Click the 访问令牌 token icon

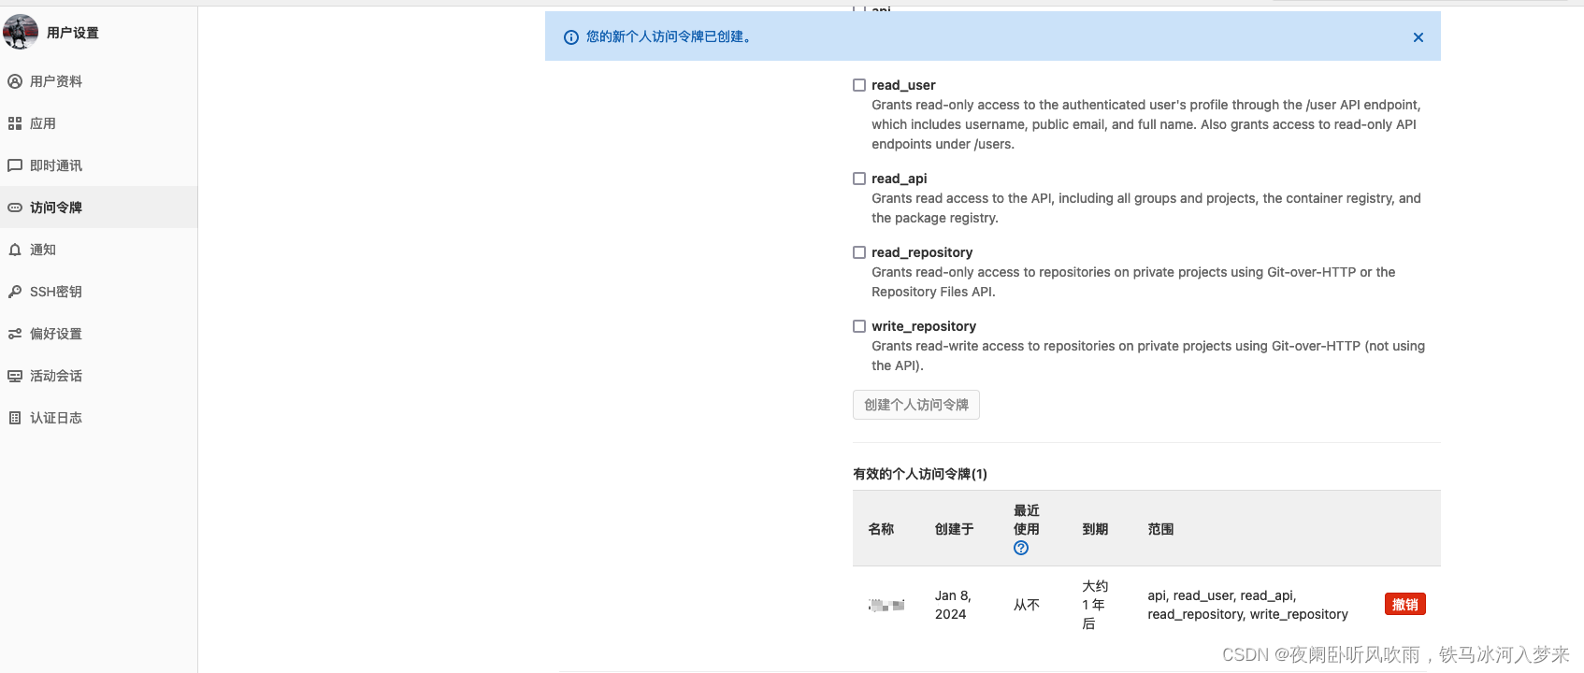pyautogui.click(x=15, y=208)
